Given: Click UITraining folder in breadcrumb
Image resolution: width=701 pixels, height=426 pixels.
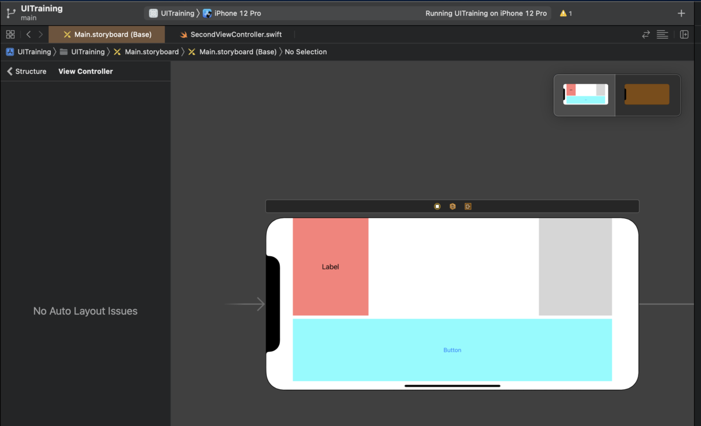Looking at the screenshot, I should (x=82, y=52).
